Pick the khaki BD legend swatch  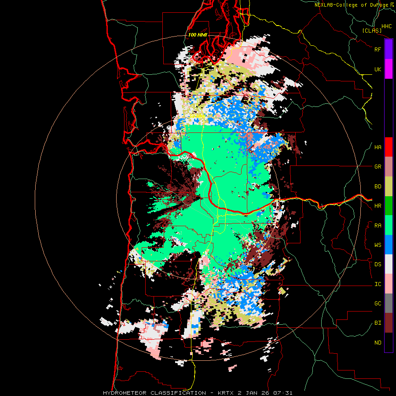(389, 187)
